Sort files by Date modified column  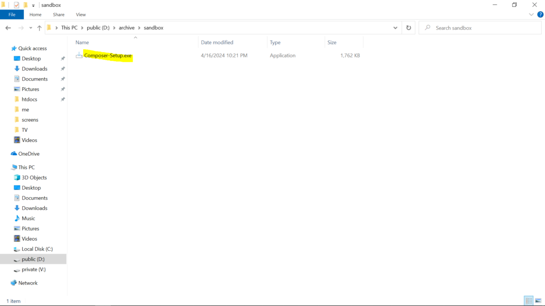coord(217,42)
